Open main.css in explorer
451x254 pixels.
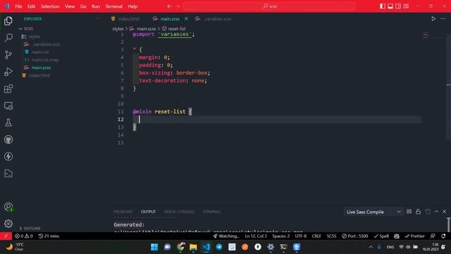pyautogui.click(x=40, y=52)
